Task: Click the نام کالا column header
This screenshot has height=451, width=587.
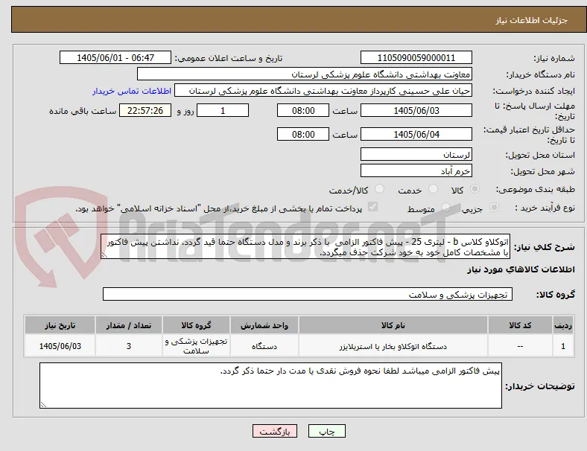Action: (393, 325)
